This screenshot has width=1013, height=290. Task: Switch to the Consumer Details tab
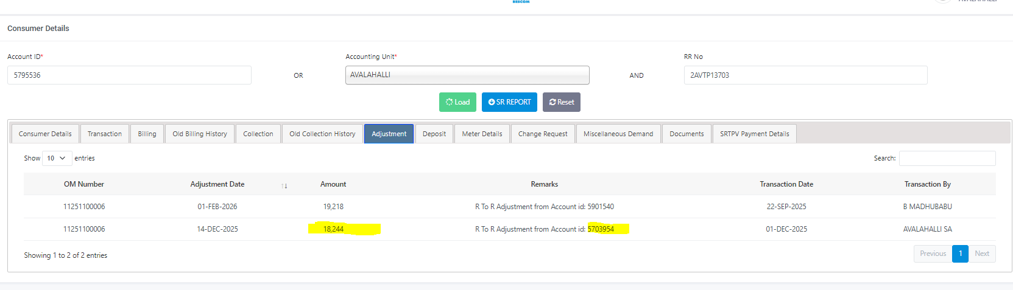coord(45,134)
